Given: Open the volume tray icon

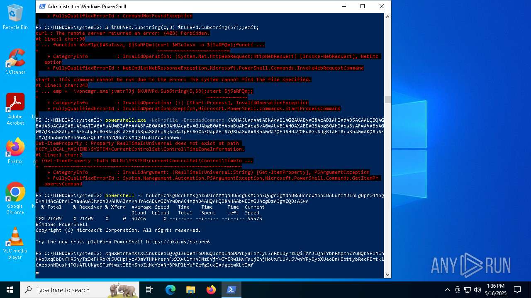Looking at the screenshot, I should pos(477,290).
